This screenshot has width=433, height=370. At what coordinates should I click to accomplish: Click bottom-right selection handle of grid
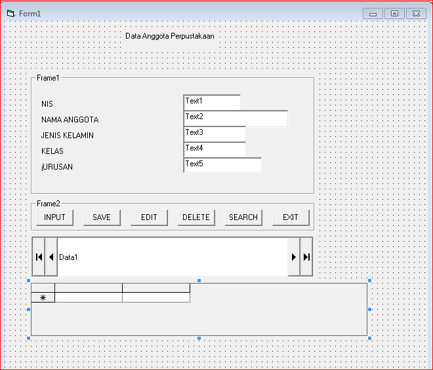(x=370, y=338)
